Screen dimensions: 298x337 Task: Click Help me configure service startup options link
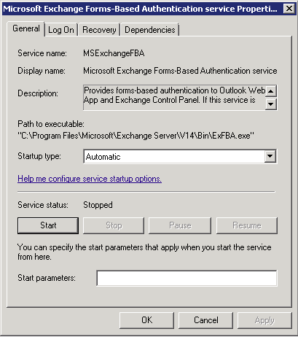click(x=90, y=179)
